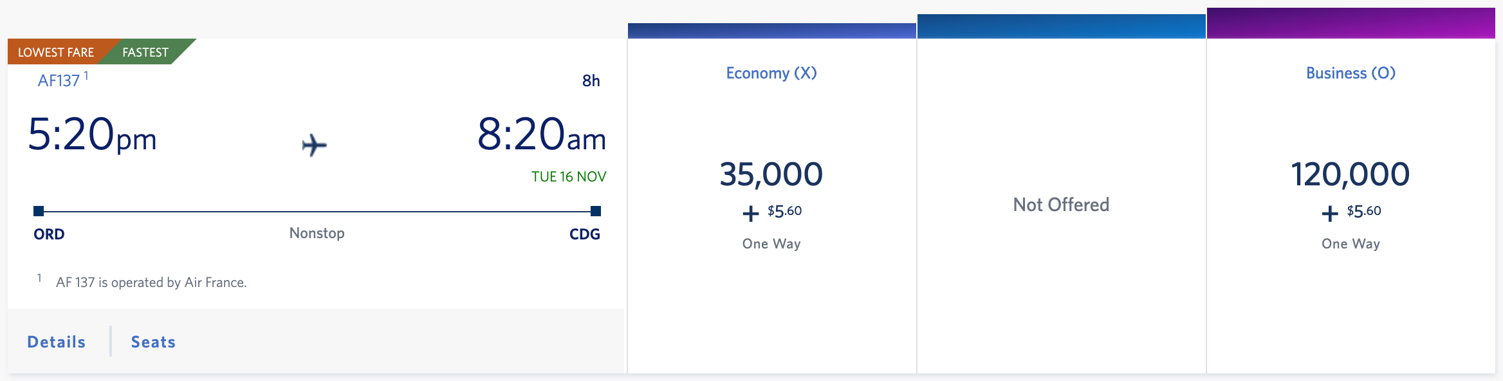Select the Economy (X) fare option
1503x381 pixels.
[x=771, y=193]
